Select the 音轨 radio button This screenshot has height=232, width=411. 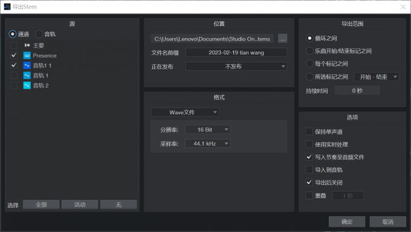point(39,34)
